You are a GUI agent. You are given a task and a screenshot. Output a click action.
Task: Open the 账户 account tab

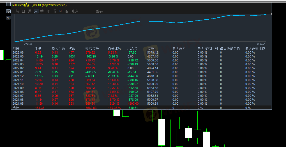tap(75, 11)
